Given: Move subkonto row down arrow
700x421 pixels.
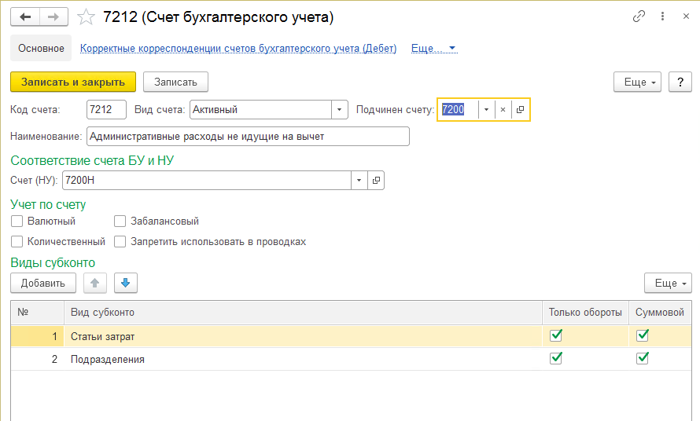Looking at the screenshot, I should pyautogui.click(x=125, y=283).
